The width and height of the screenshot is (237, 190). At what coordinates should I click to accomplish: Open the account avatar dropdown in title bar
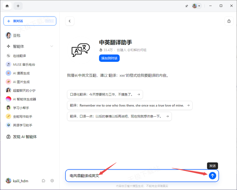[x=196, y=6]
